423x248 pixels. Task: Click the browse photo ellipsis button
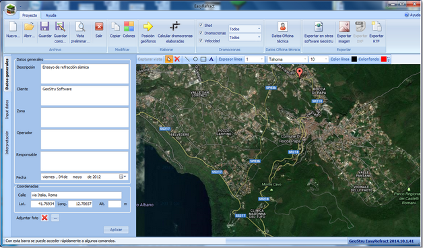tap(55, 218)
